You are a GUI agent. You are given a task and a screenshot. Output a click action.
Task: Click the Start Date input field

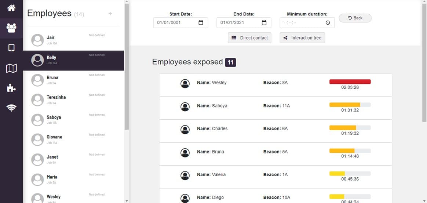(176, 23)
